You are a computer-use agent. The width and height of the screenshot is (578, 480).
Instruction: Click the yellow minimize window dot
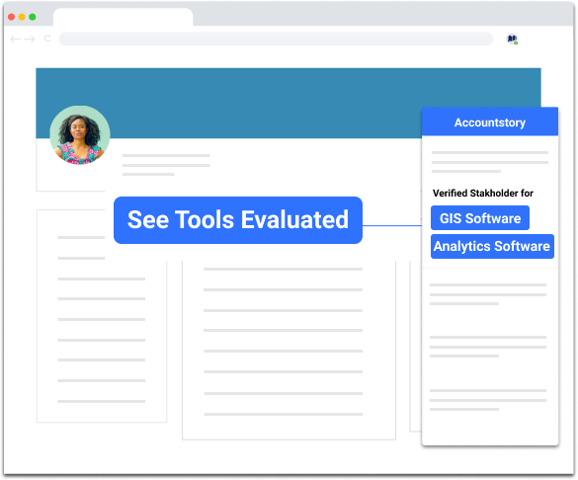22,17
